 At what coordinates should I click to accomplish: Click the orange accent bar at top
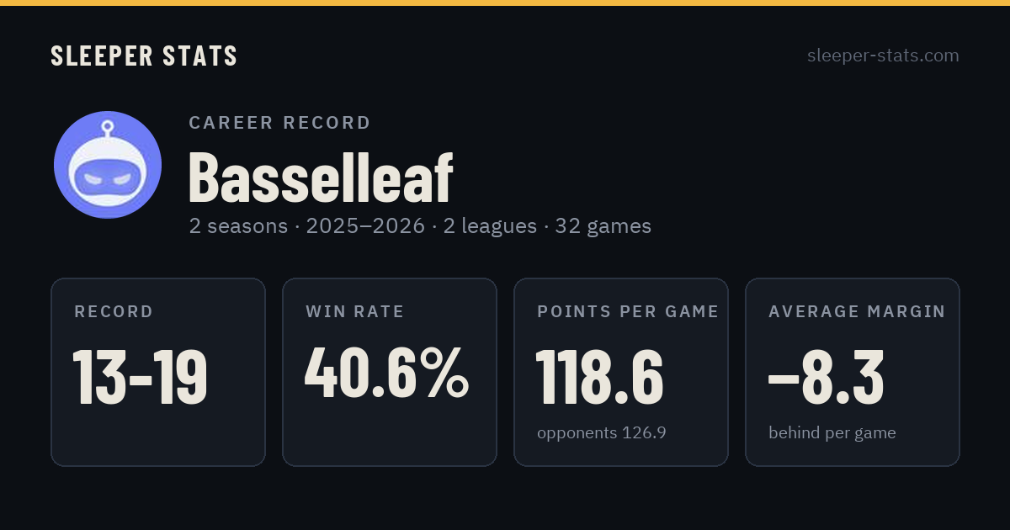click(x=505, y=3)
